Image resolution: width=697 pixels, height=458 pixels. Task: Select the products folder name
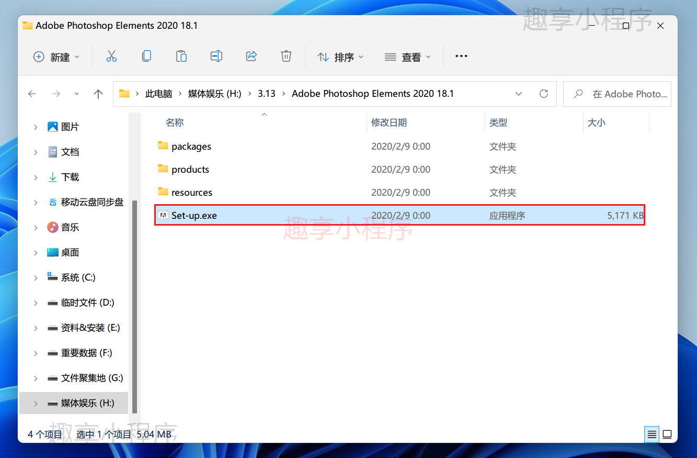(190, 170)
